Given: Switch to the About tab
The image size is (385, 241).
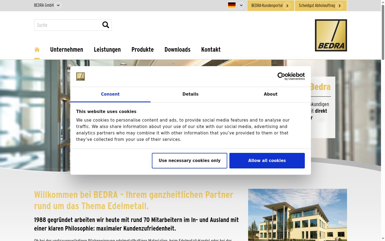Looking at the screenshot, I should point(271,94).
